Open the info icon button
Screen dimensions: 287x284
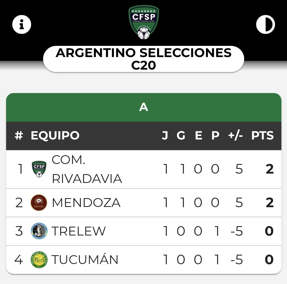(x=22, y=25)
